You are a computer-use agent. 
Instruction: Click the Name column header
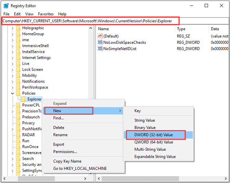pyautogui.click(x=136, y=29)
